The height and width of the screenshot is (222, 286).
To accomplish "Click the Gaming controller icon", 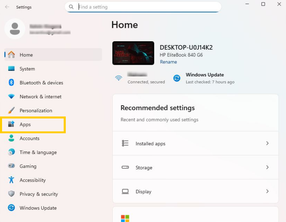I will (x=11, y=166).
